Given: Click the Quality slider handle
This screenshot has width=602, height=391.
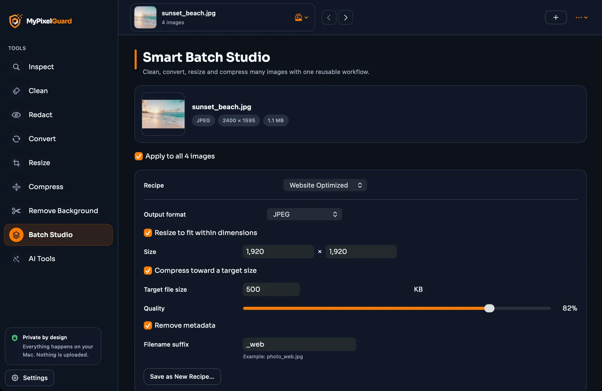Looking at the screenshot, I should point(489,308).
